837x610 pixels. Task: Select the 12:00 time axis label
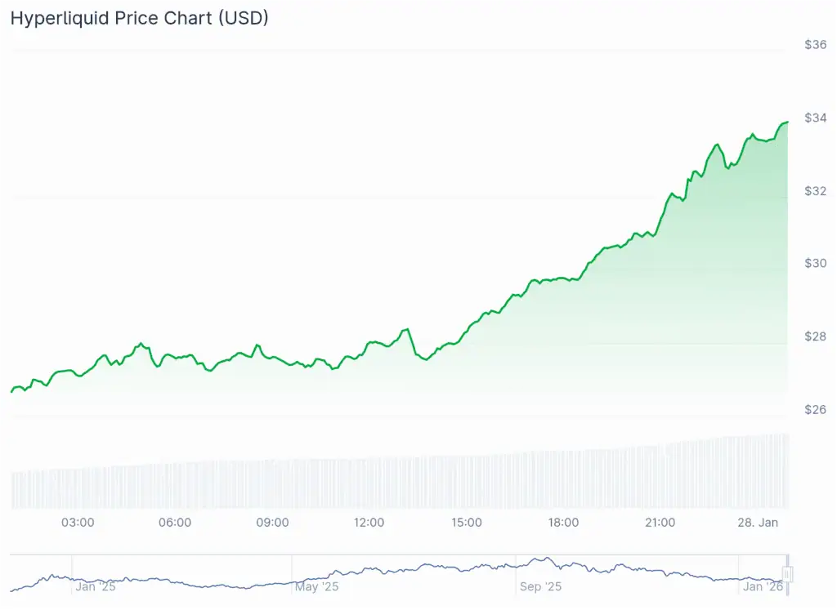369,523
